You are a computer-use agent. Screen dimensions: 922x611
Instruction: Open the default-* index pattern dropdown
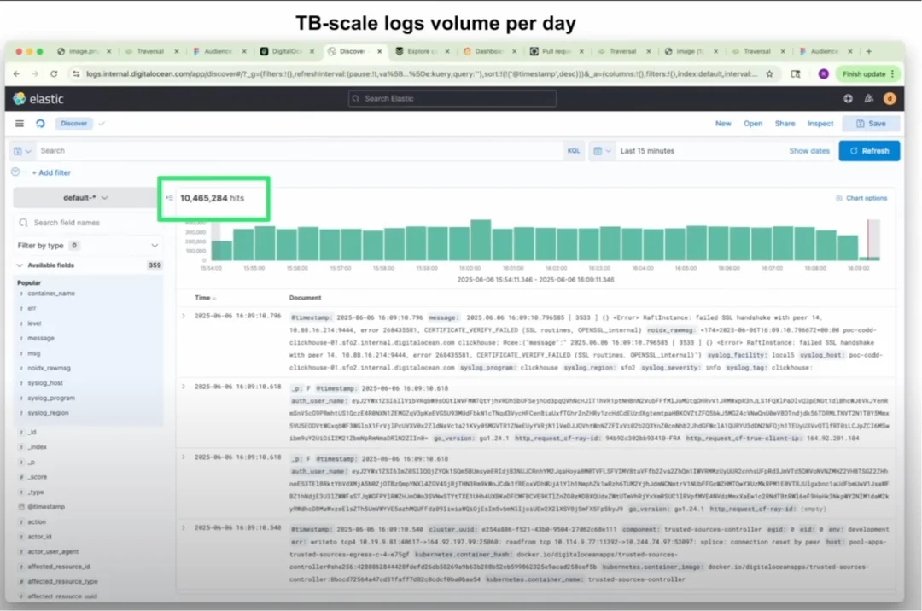(86, 198)
